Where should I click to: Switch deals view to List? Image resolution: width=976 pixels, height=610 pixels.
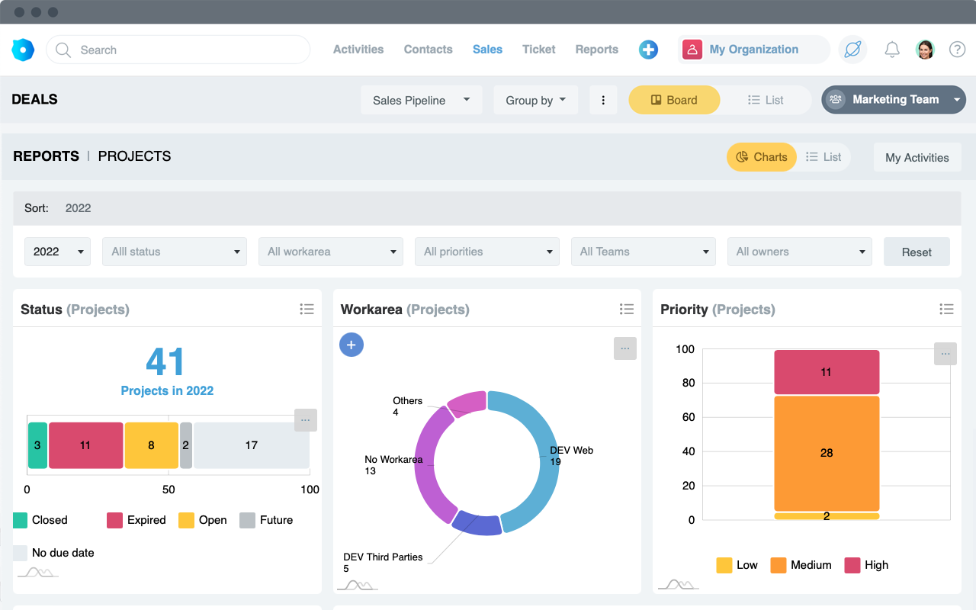coord(766,100)
